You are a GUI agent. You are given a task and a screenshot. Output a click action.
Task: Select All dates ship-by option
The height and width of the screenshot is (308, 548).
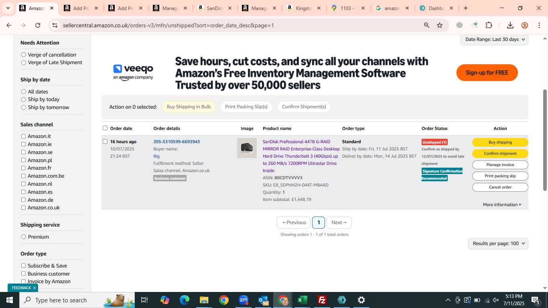pyautogui.click(x=24, y=91)
